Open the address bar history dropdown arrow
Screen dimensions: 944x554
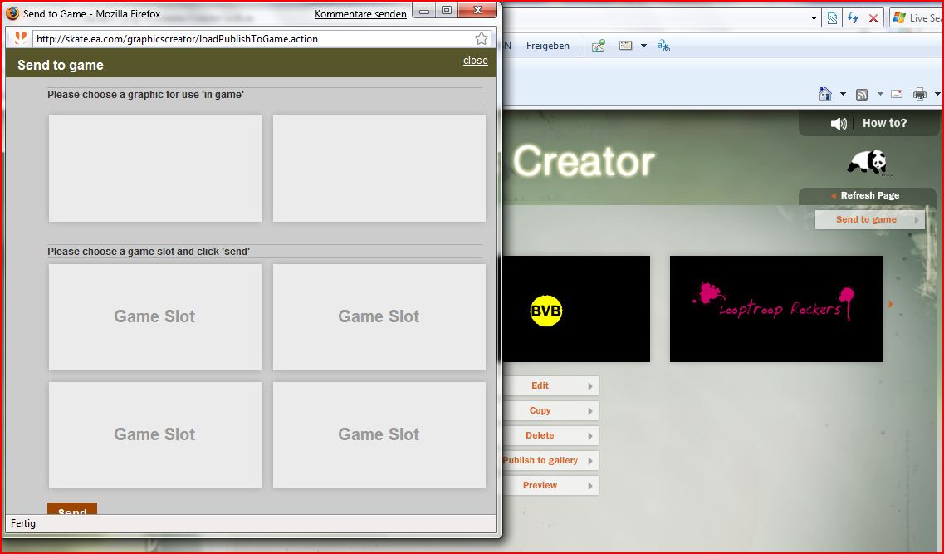(814, 17)
